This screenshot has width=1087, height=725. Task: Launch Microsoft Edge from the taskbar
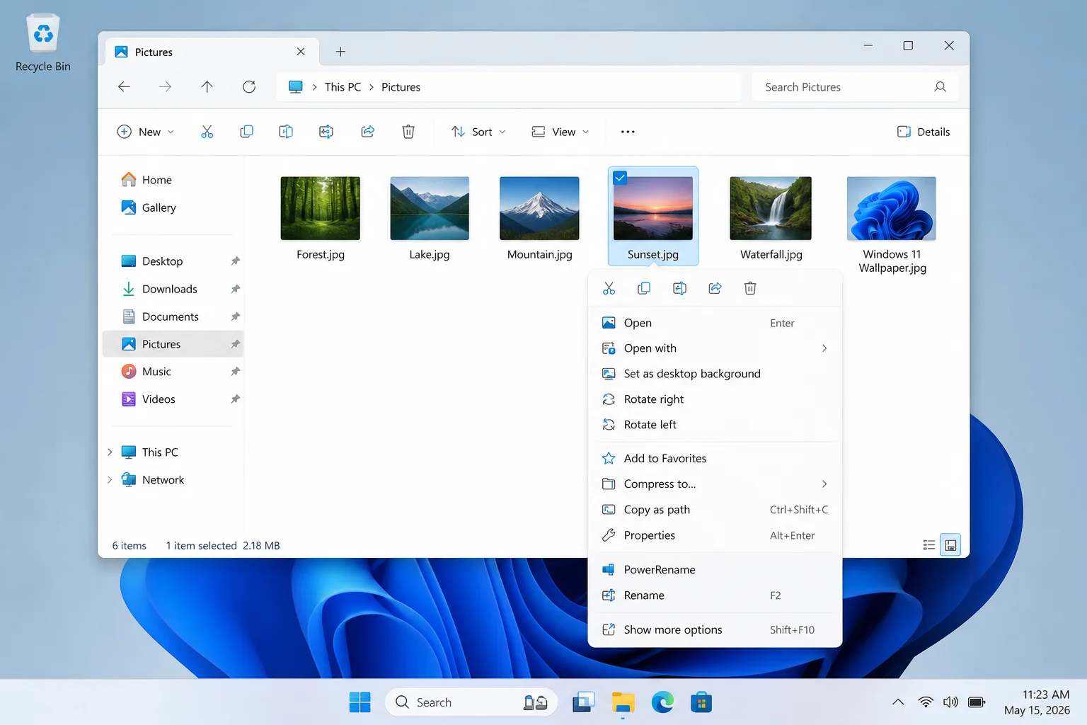click(x=662, y=702)
